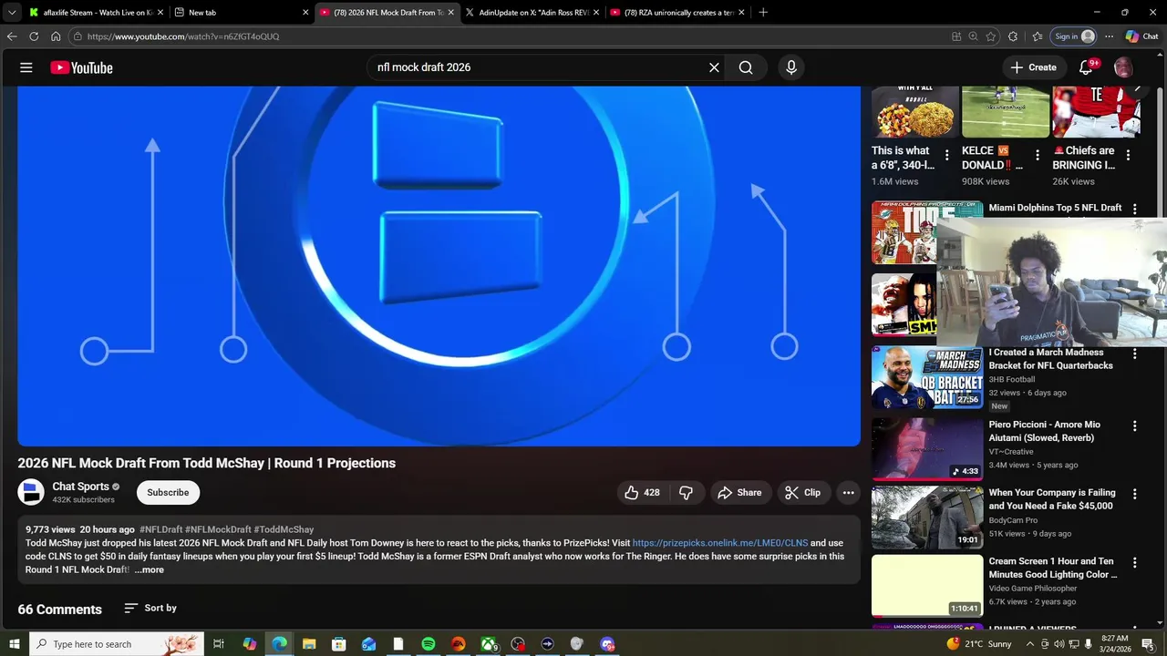This screenshot has height=656, width=1167.
Task: Open Chat Sports channel name link
Action: 80,487
